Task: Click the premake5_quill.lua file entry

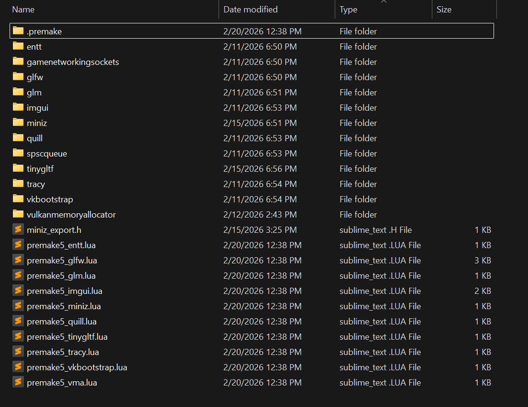Action: 62,322
